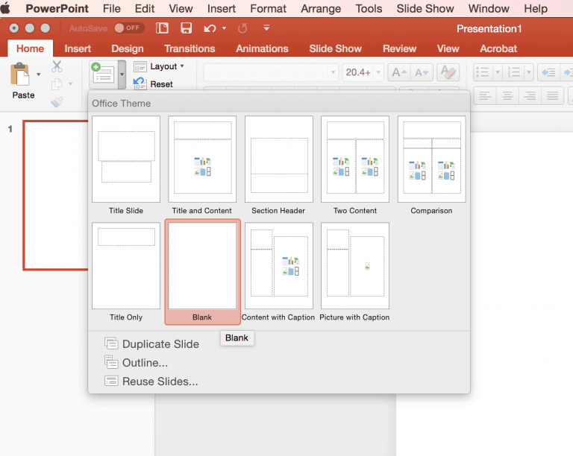This screenshot has height=456, width=573.
Task: Open the font name combo box
Action: click(x=271, y=72)
